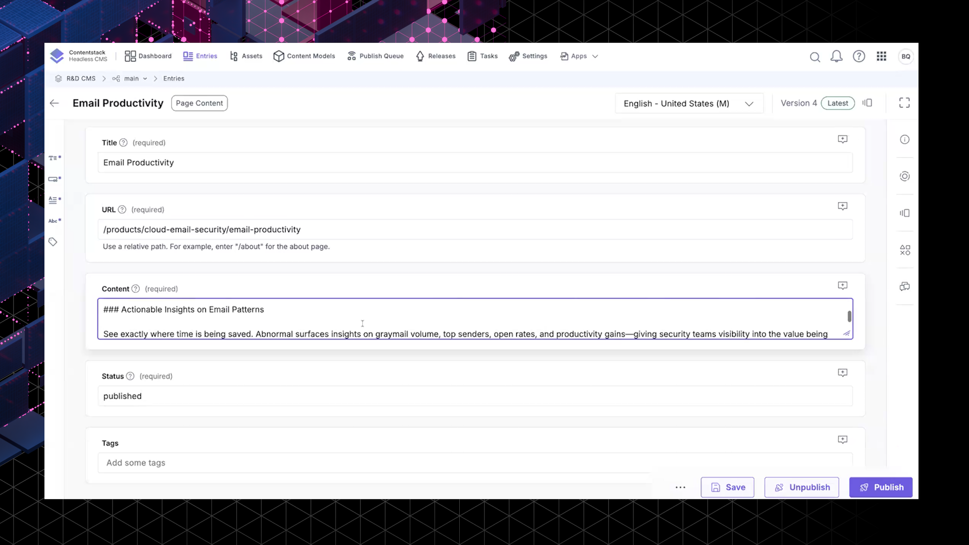The height and width of the screenshot is (545, 969).
Task: Open the English - United States language dropdown
Action: pos(688,103)
